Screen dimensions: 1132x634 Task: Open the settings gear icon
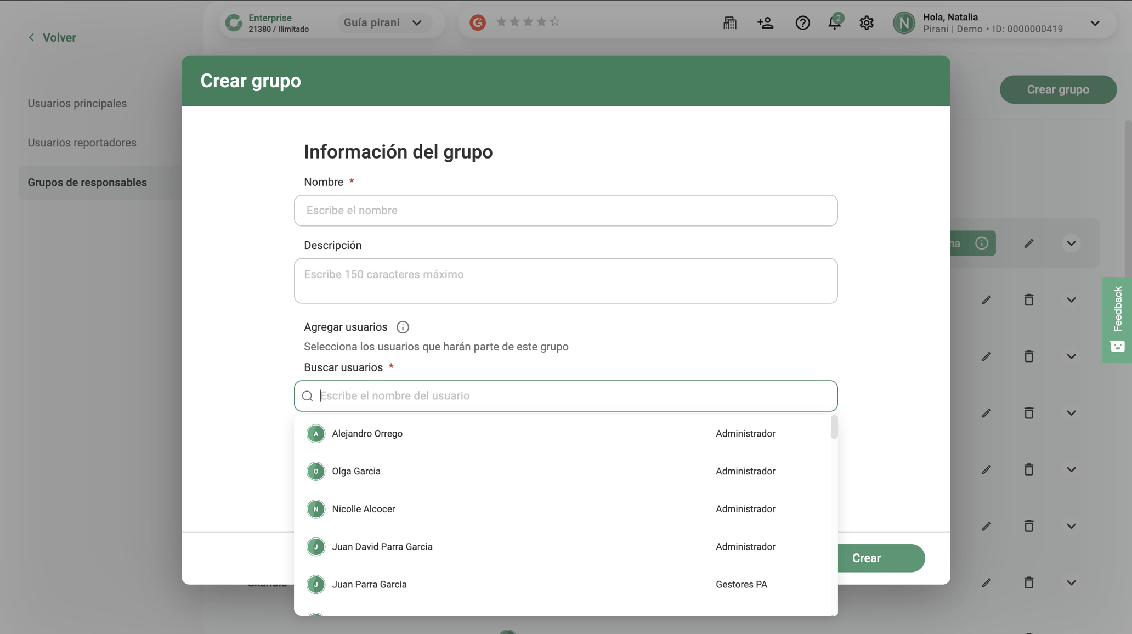coord(867,22)
